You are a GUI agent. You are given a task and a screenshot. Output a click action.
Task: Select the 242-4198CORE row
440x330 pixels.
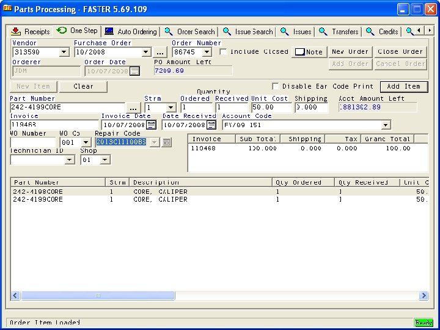point(220,192)
